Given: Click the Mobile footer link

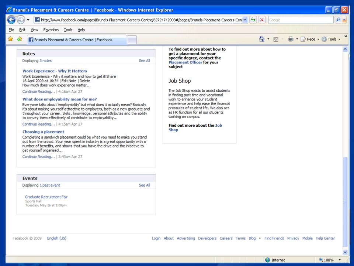Looking at the screenshot, I should coord(307,238).
